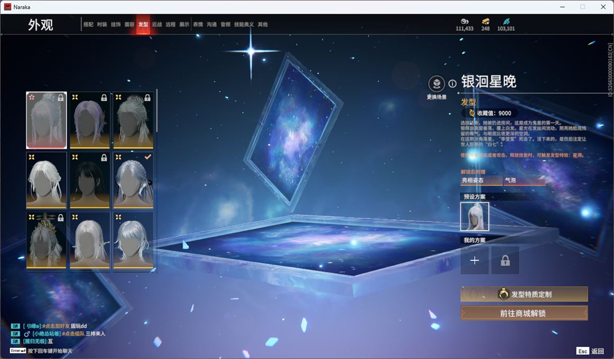Click the male symbol icon in chat
Image resolution: width=614 pixels, height=359 pixels.
26,334
